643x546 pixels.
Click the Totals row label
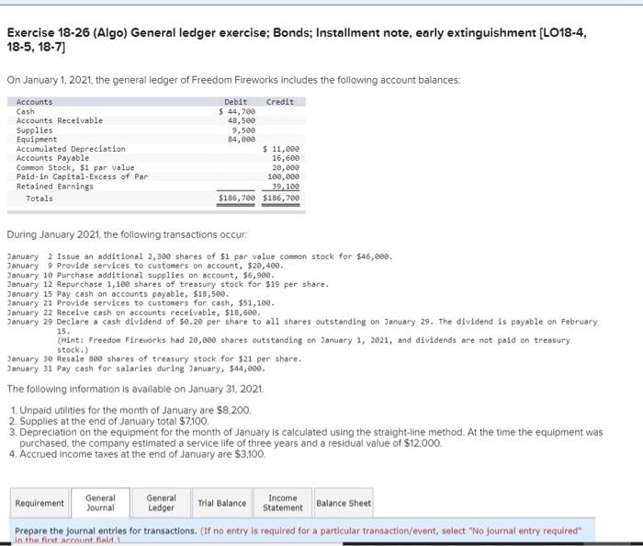click(39, 199)
